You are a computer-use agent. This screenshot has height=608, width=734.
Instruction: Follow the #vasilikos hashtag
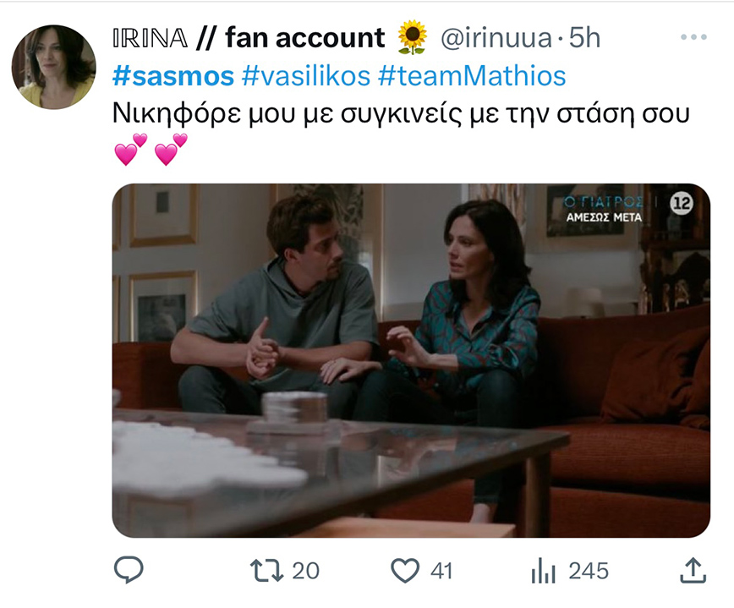(306, 76)
